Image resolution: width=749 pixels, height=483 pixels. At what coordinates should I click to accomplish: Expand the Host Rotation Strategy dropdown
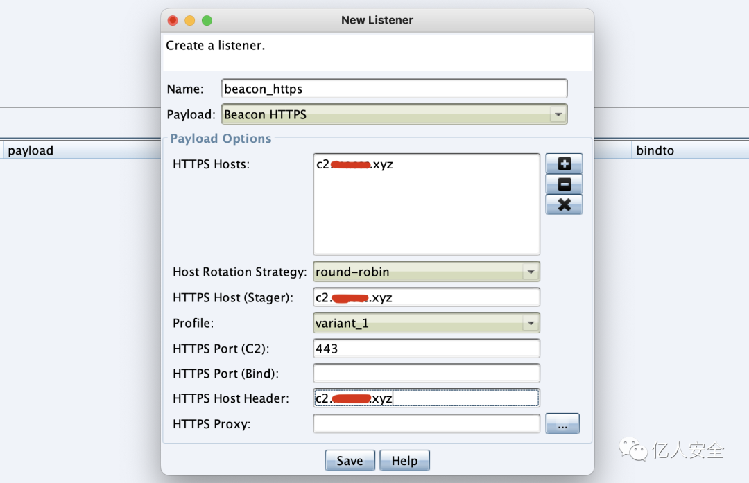(531, 272)
